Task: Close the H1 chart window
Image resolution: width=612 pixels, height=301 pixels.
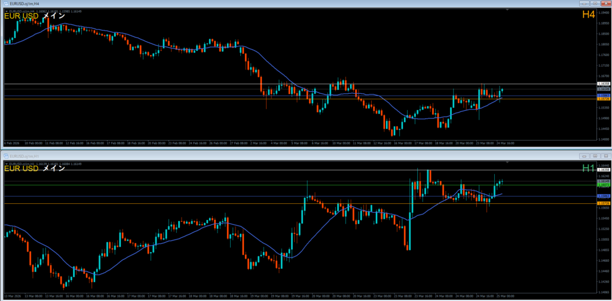Action: pos(605,156)
